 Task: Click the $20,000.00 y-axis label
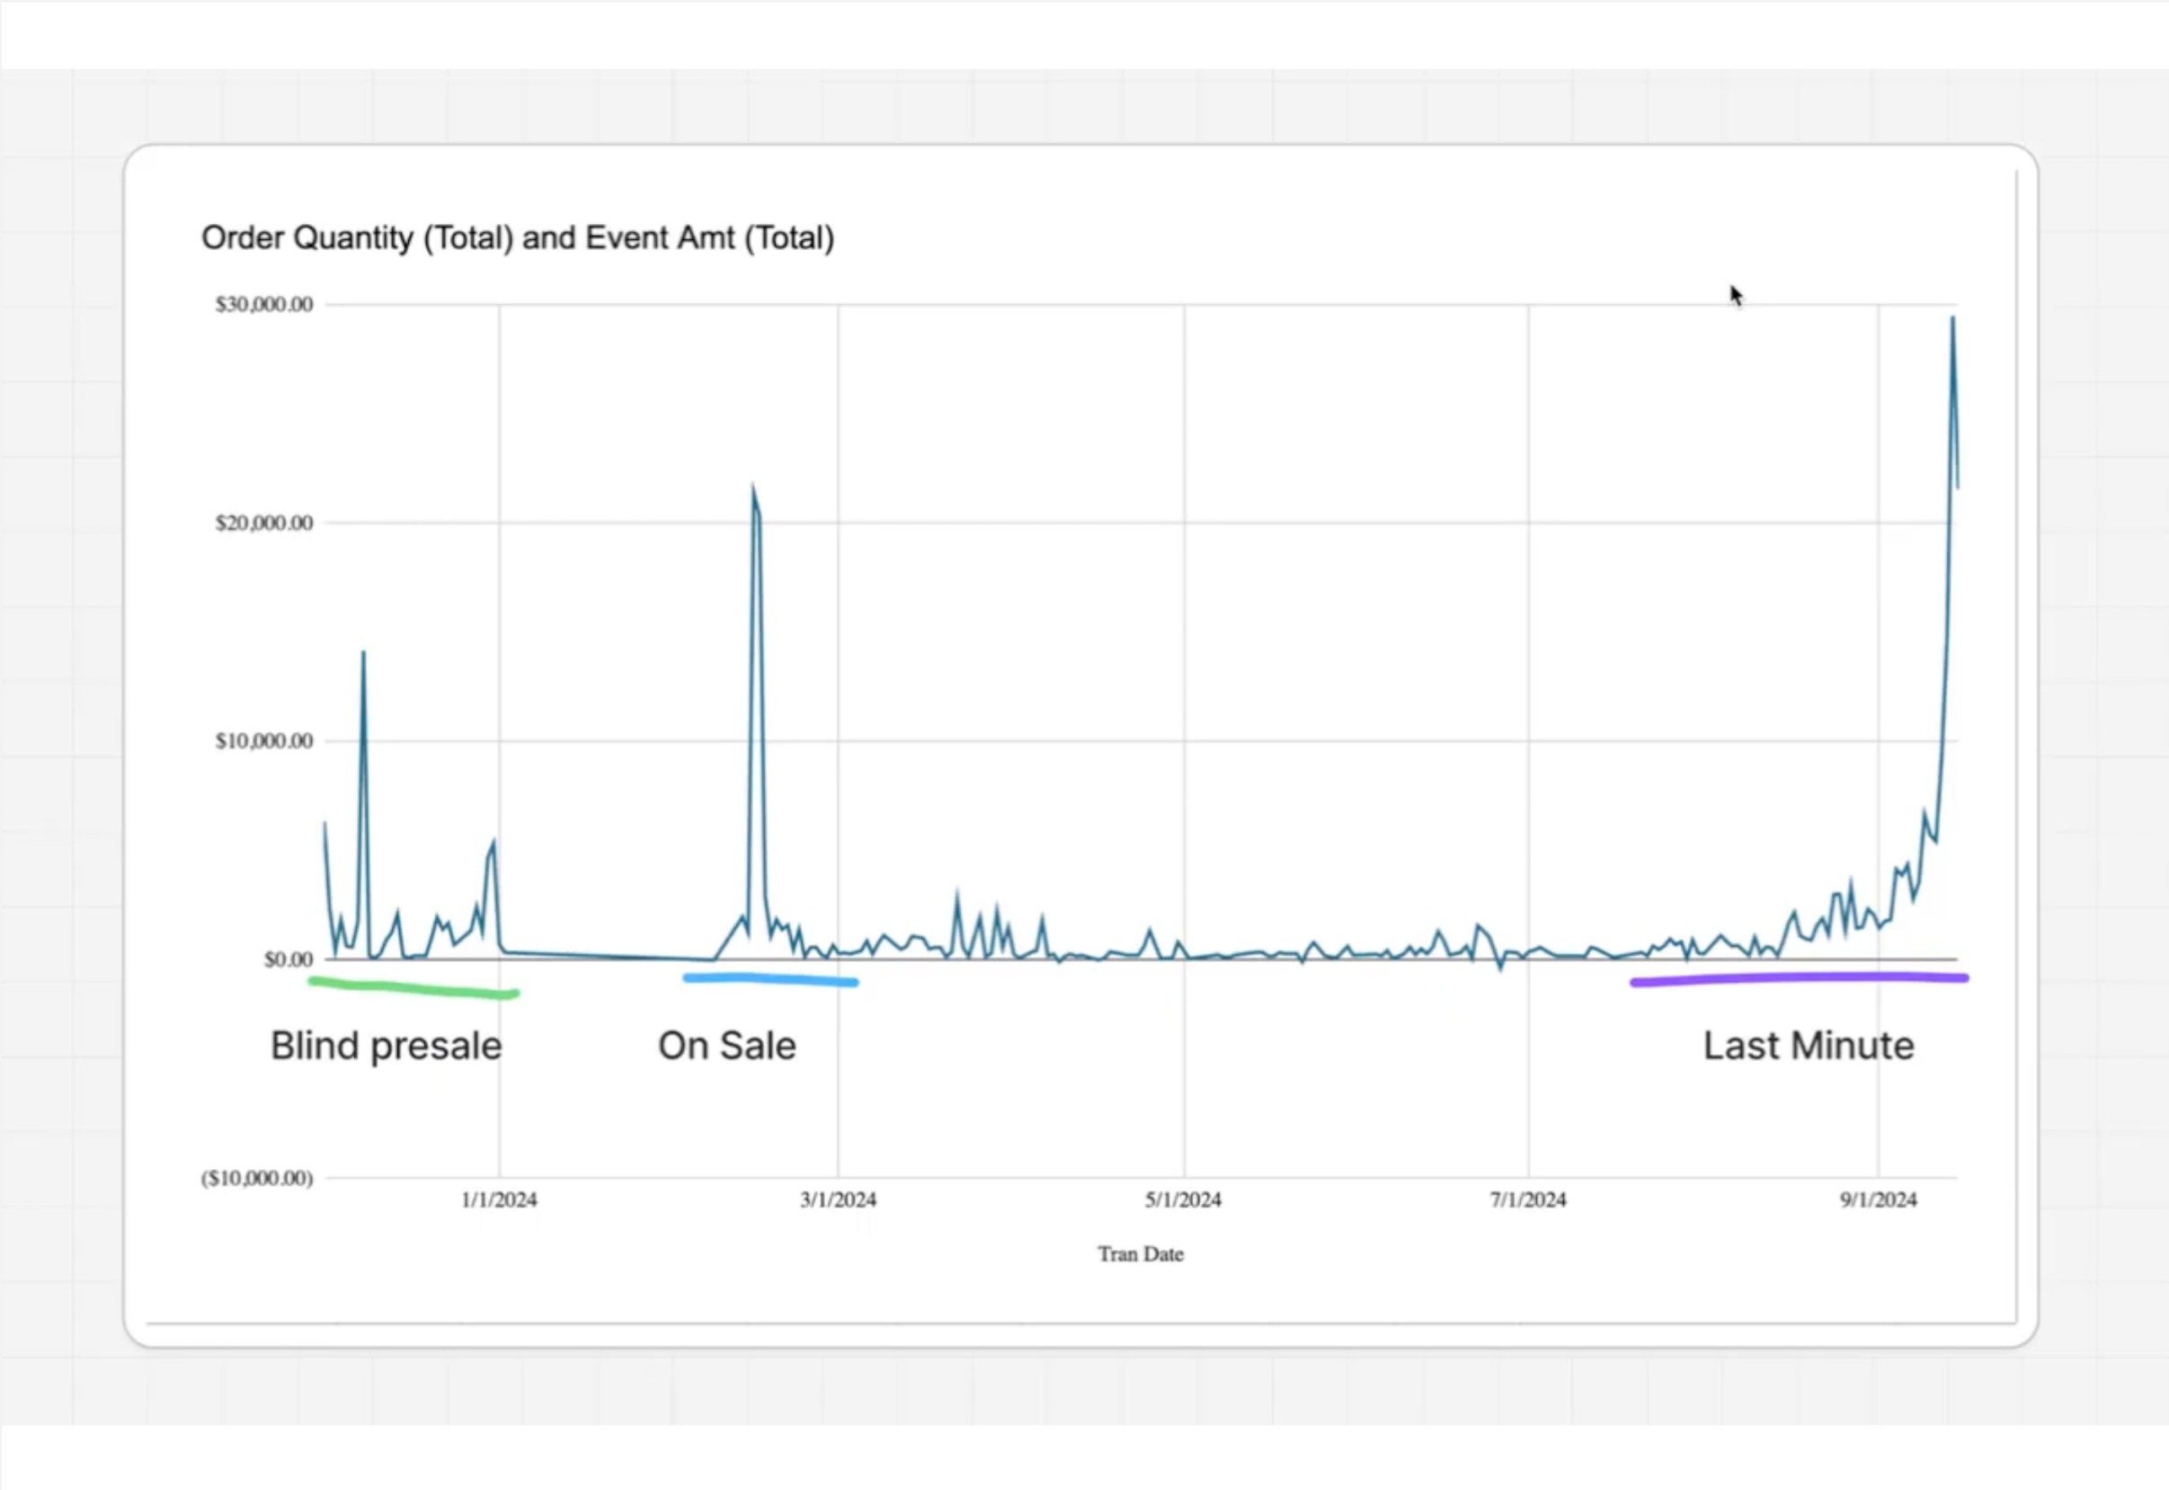point(264,522)
